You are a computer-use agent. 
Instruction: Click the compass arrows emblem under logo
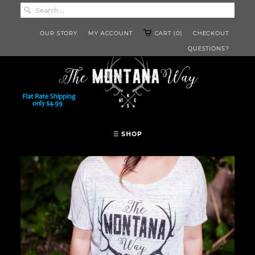(x=128, y=100)
